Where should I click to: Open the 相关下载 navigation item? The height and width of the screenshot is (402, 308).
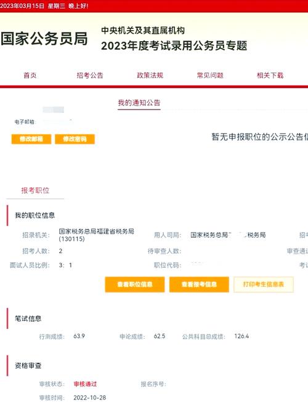[x=270, y=75]
